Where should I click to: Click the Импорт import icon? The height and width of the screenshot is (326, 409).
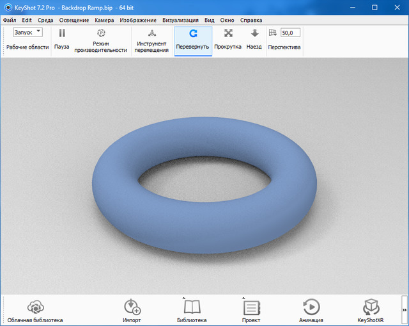point(132,310)
